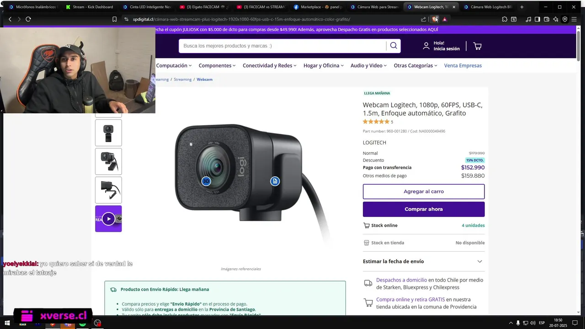Expand the Otras Categorías menu

[x=415, y=65]
